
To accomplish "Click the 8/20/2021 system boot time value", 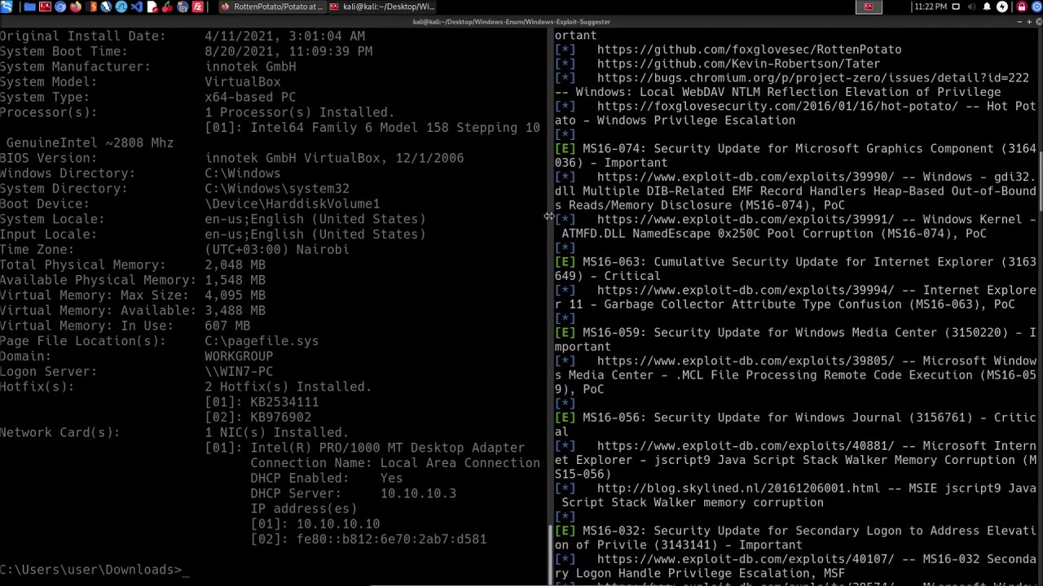I will [x=288, y=51].
